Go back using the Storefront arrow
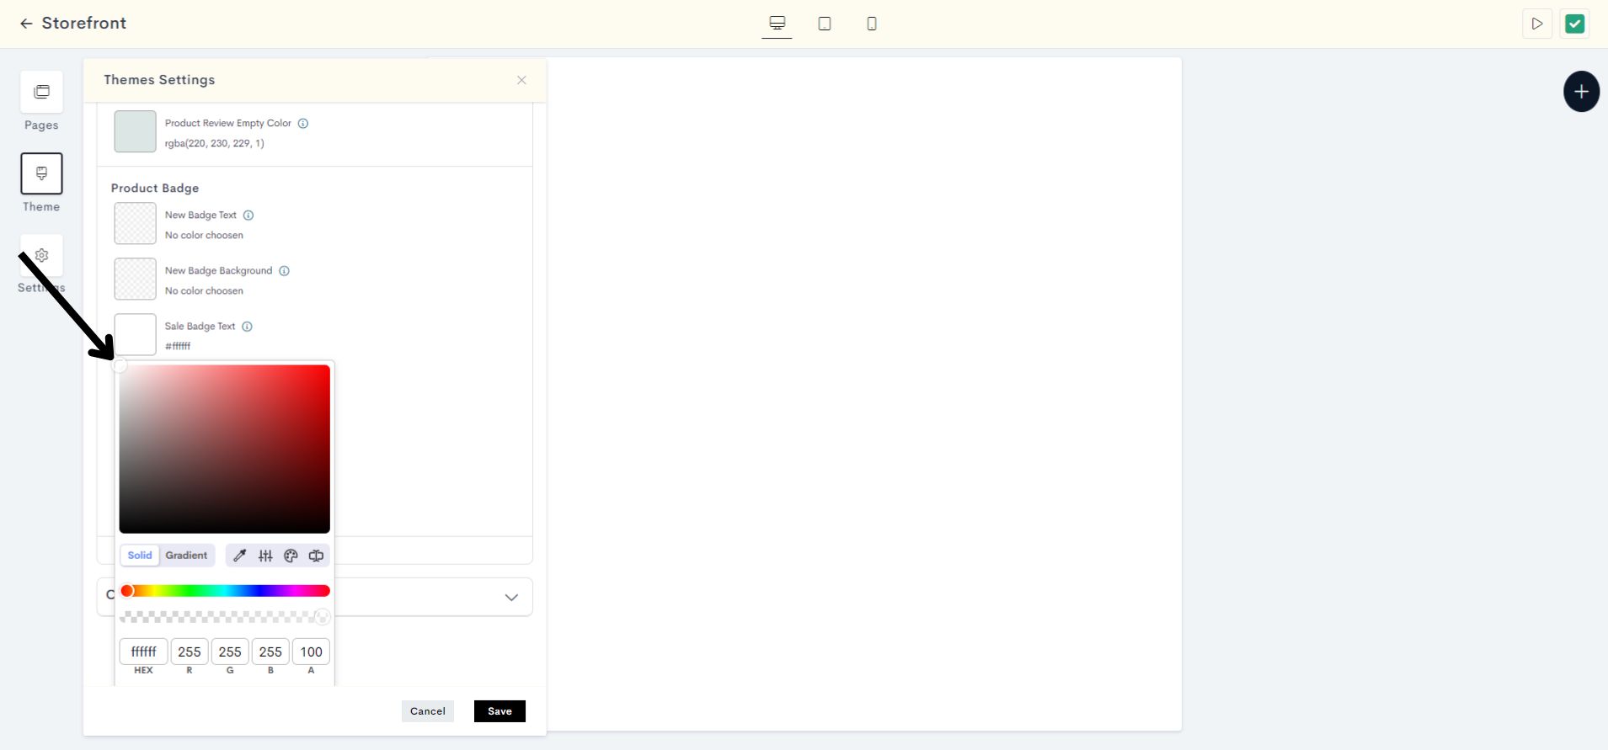Viewport: 1608px width, 750px height. [x=26, y=24]
